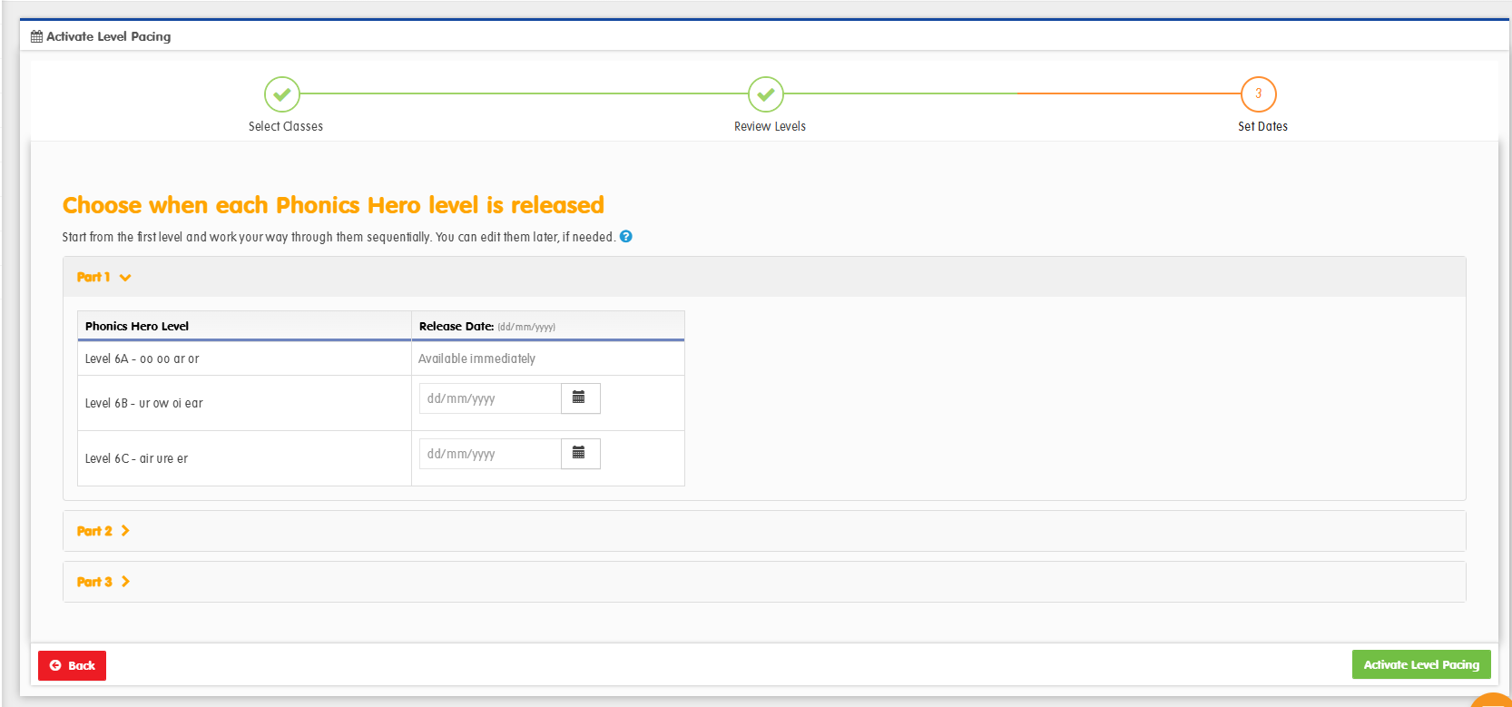Select the 'Review Levels' step label
This screenshot has height=707, width=1512.
coord(770,126)
